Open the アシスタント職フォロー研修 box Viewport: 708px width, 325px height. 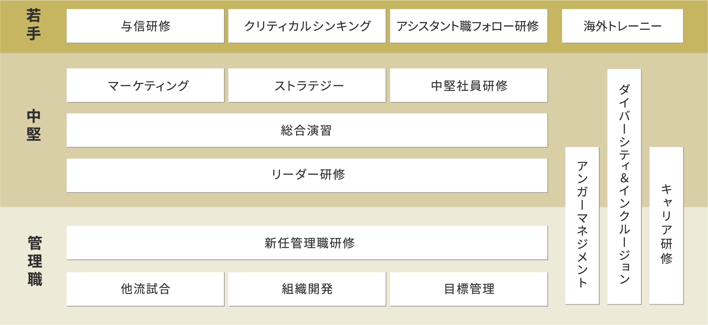point(468,26)
